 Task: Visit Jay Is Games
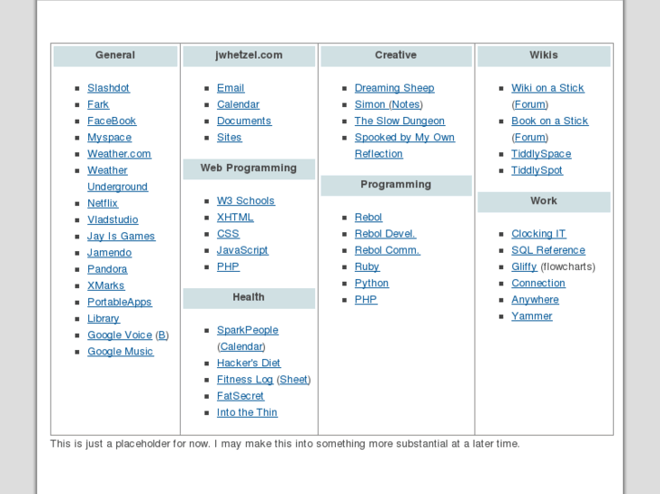pos(122,237)
